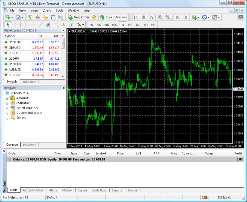Select the Text Label 'T' tool
247x202 pixels.
(71, 25)
